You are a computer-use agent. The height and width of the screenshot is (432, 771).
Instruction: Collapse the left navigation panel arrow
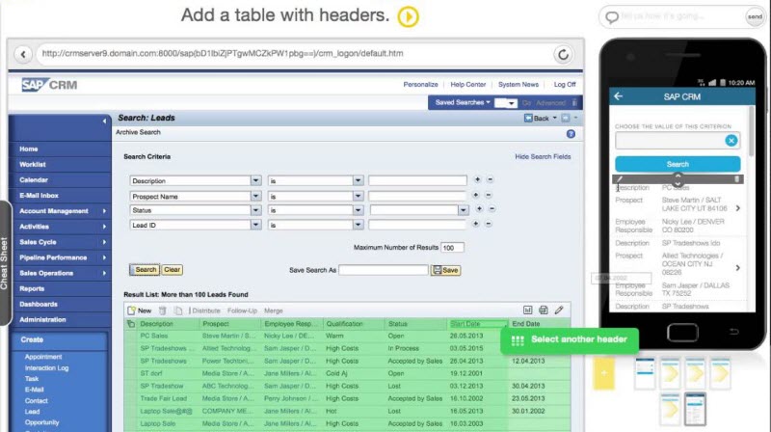(104, 121)
